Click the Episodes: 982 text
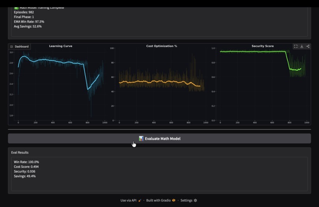This screenshot has width=319, height=207. click(x=24, y=12)
